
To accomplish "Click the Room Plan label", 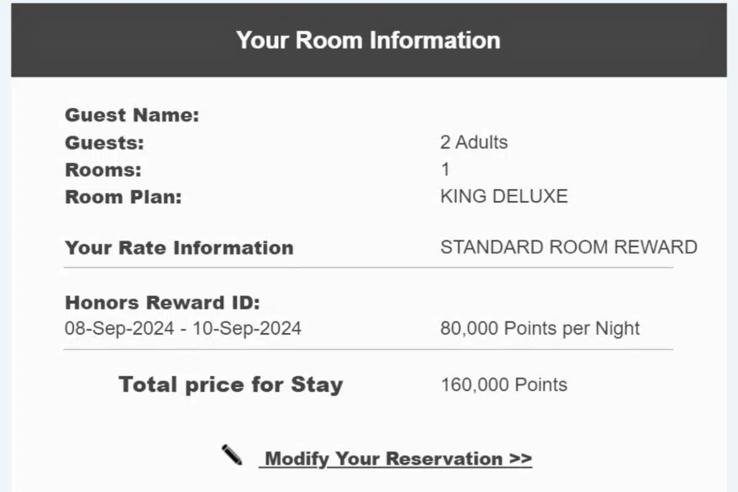I will point(124,197).
